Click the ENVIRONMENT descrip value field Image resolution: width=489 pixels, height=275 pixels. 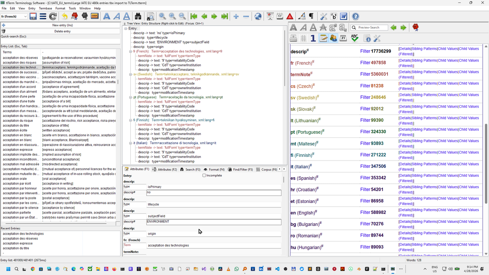pos(214,222)
